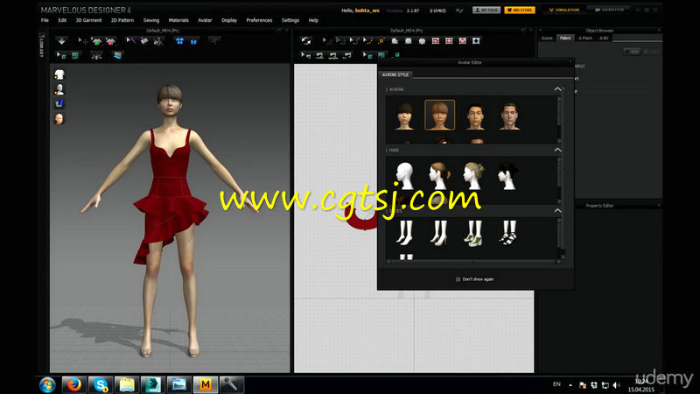Click the pink garment pin tool icon
The height and width of the screenshot is (394, 700).
[x=111, y=41]
